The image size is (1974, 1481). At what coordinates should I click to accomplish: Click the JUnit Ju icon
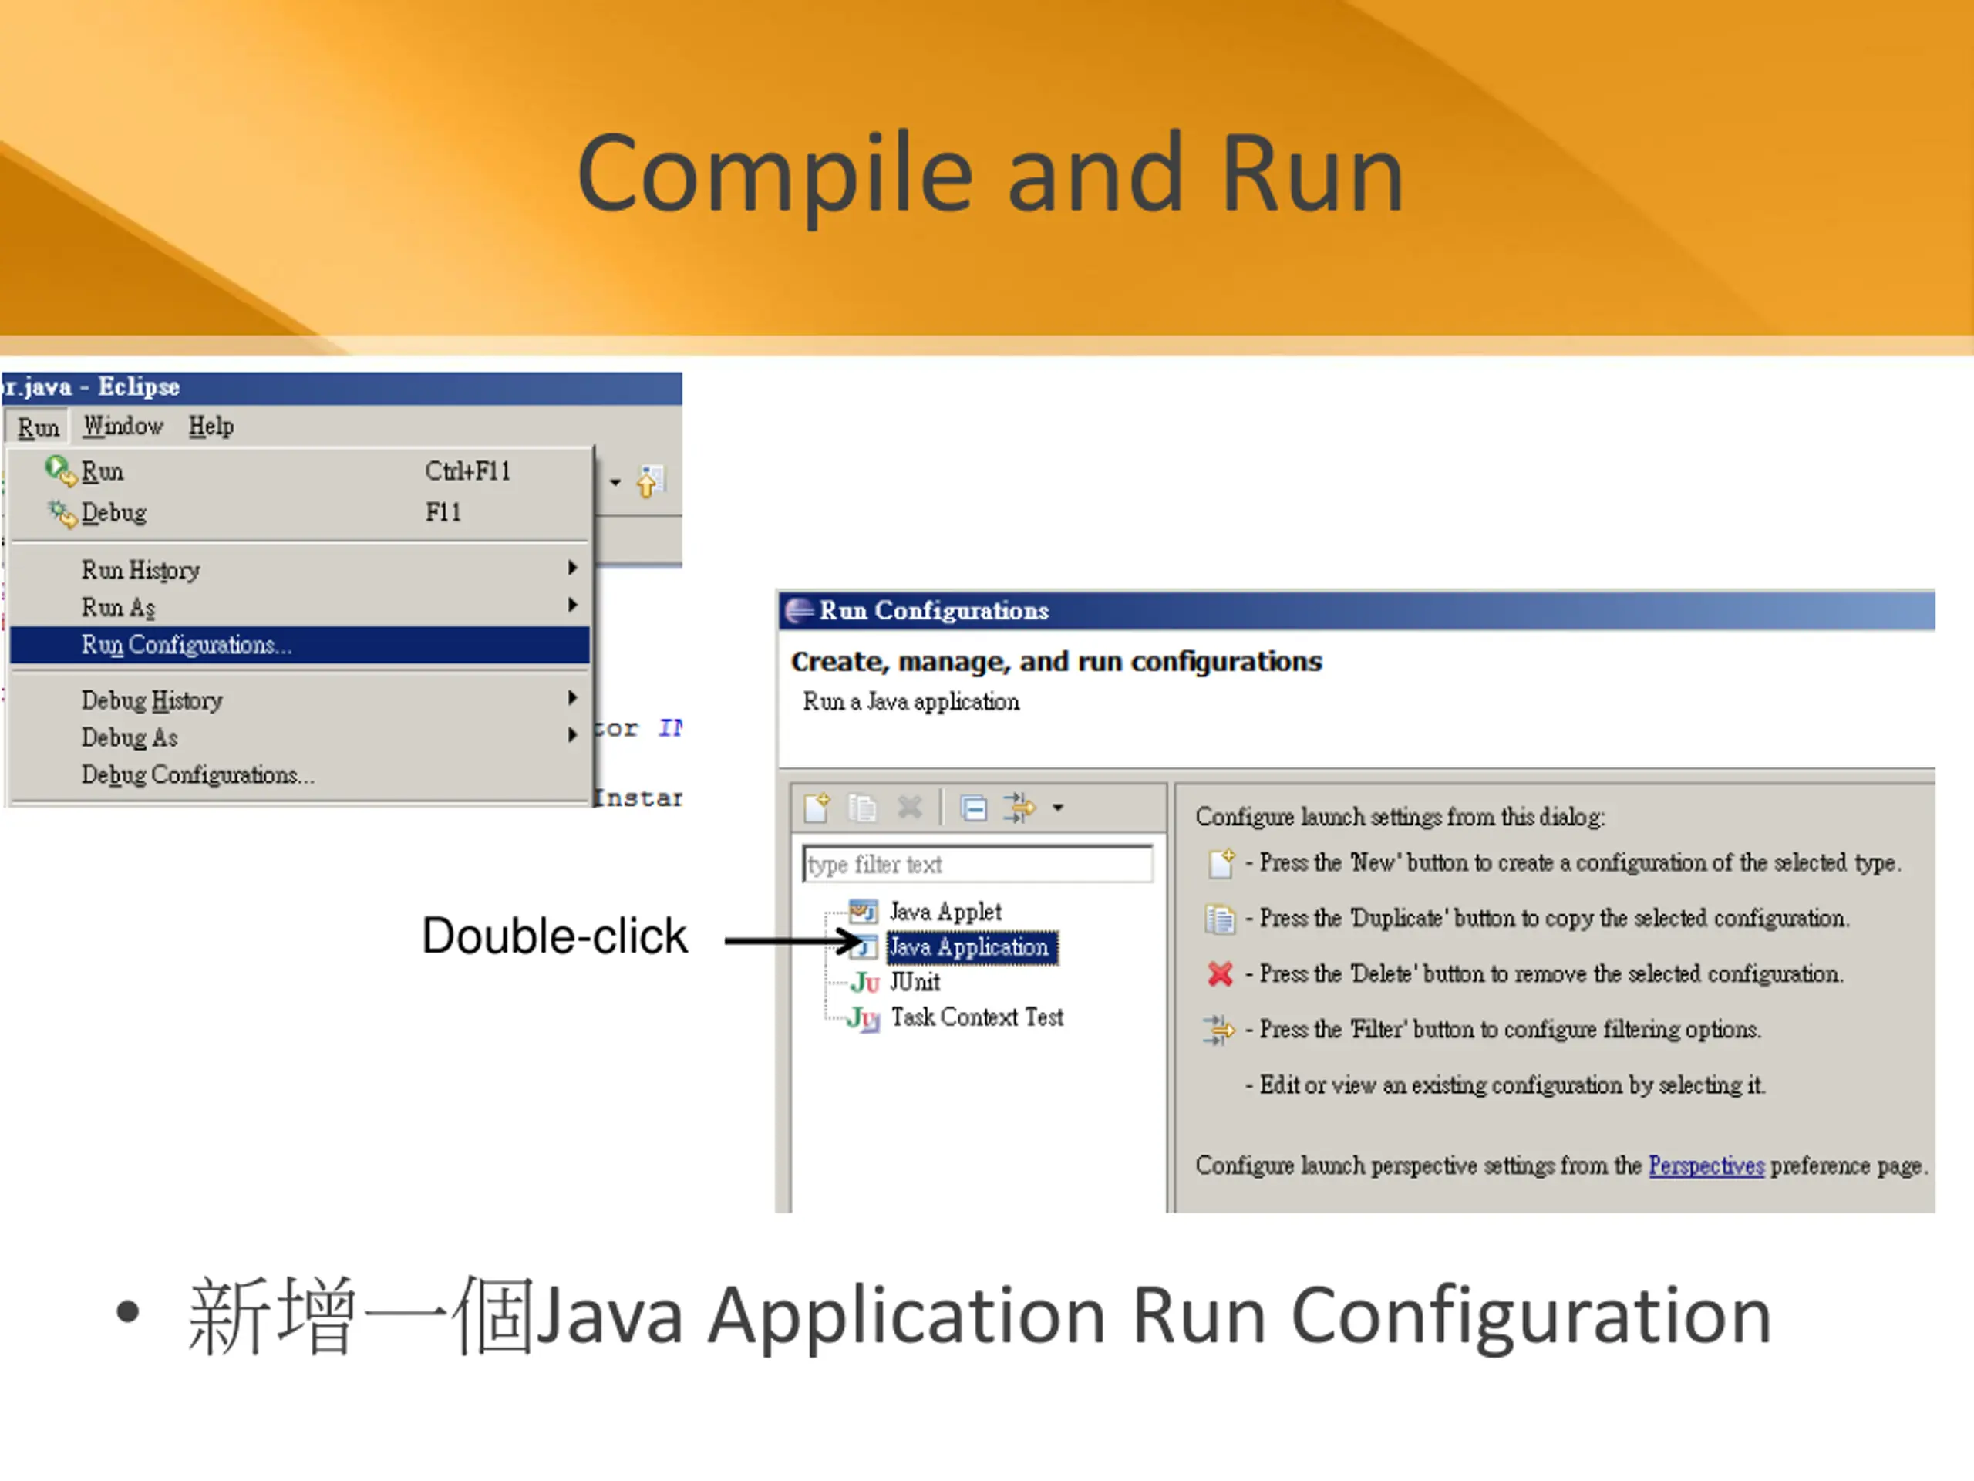(864, 983)
